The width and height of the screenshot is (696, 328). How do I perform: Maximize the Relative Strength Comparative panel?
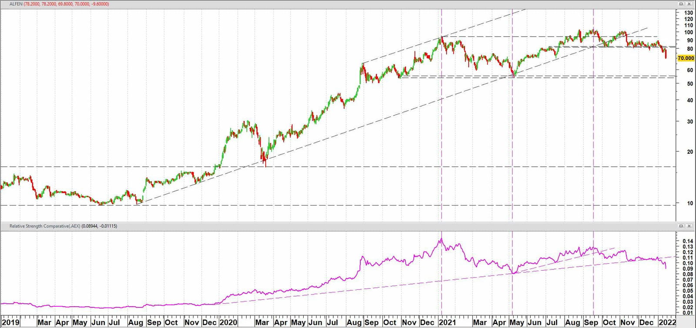pyautogui.click(x=681, y=226)
